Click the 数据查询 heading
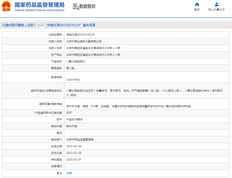The width and height of the screenshot is (232, 178). pyautogui.click(x=87, y=6)
